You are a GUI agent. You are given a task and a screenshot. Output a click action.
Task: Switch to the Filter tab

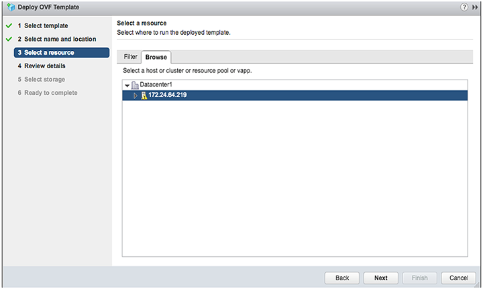coord(130,57)
